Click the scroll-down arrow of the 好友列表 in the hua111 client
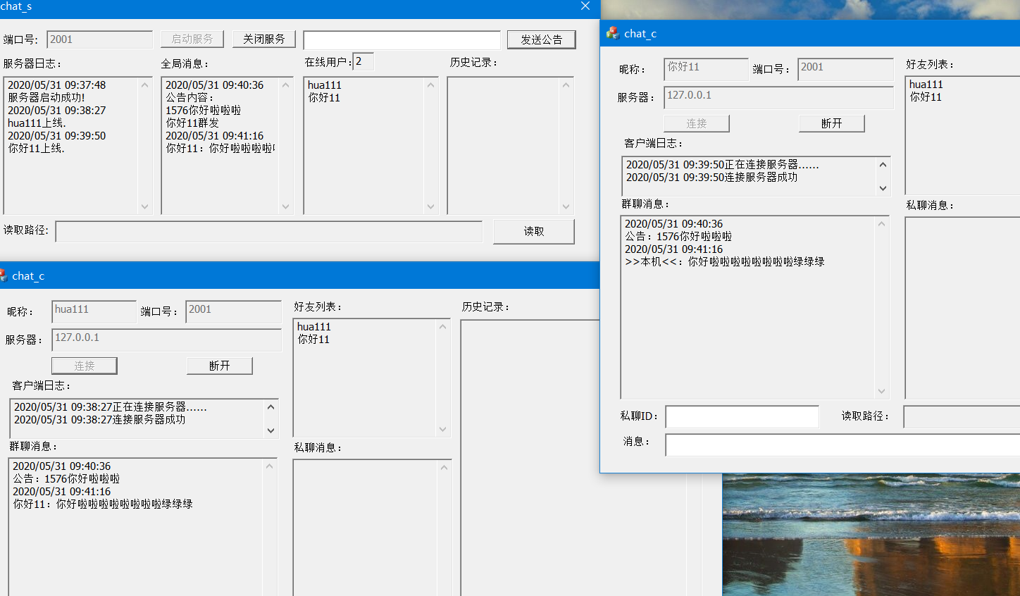Viewport: 1020px width, 596px height. [x=442, y=428]
